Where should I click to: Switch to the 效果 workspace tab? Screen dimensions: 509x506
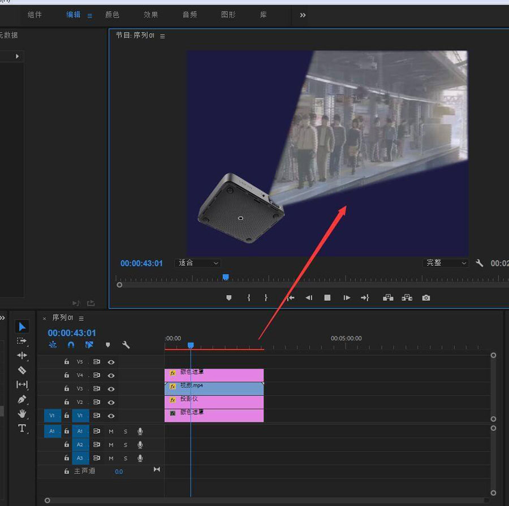click(x=150, y=15)
